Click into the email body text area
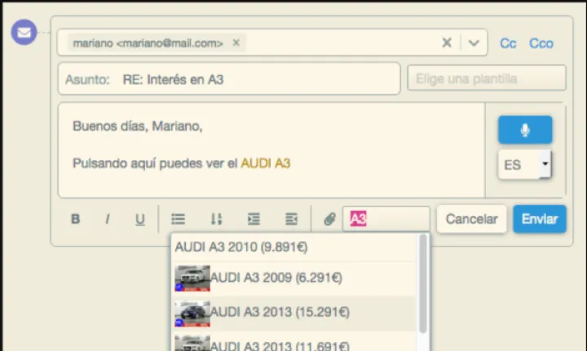This screenshot has height=351, width=587. click(x=271, y=150)
